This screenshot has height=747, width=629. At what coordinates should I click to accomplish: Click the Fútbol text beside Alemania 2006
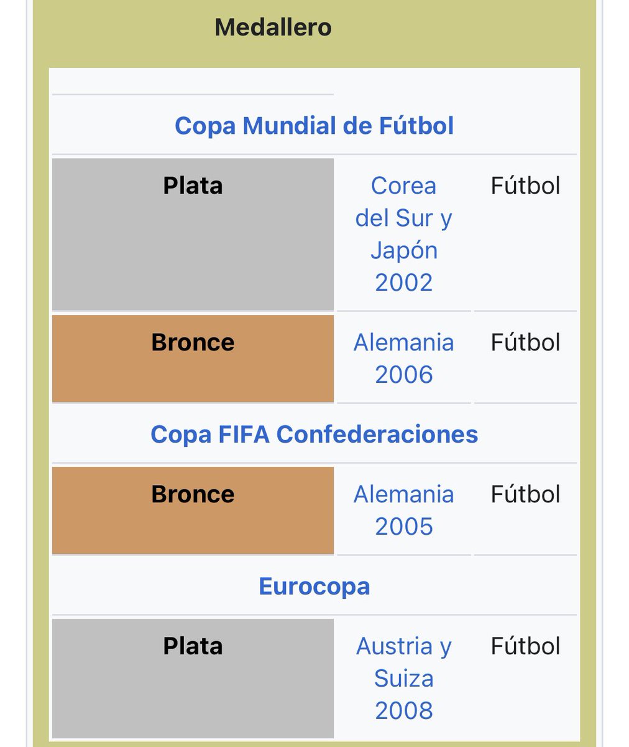point(525,342)
